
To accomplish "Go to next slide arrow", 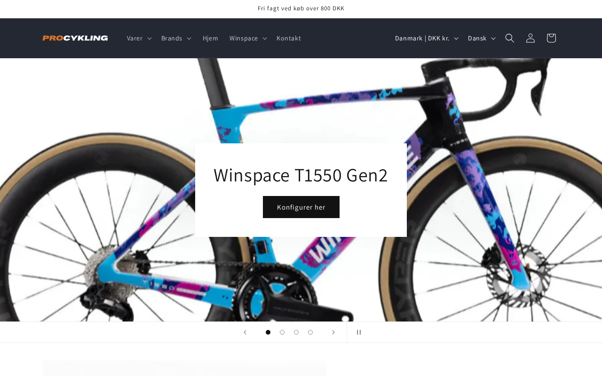I will (x=333, y=332).
